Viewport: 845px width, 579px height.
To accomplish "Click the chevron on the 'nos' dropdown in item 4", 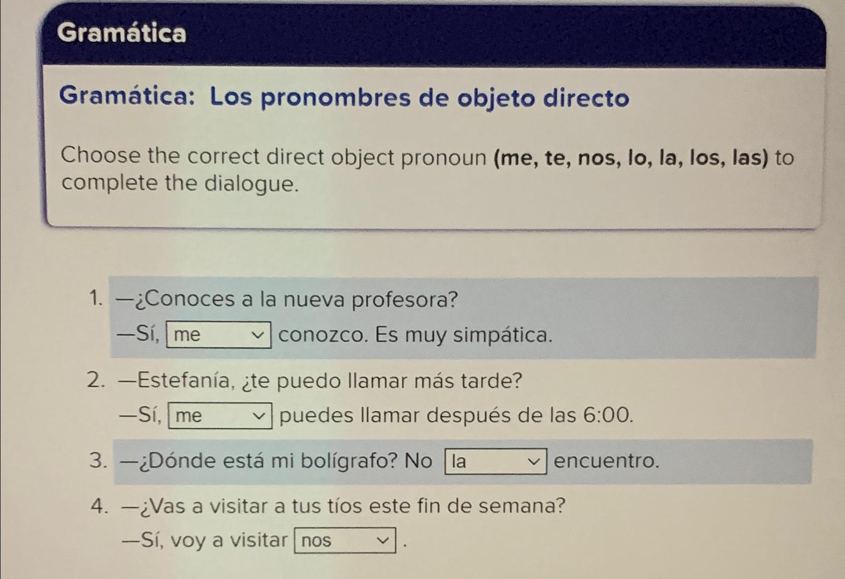I will click(x=381, y=540).
